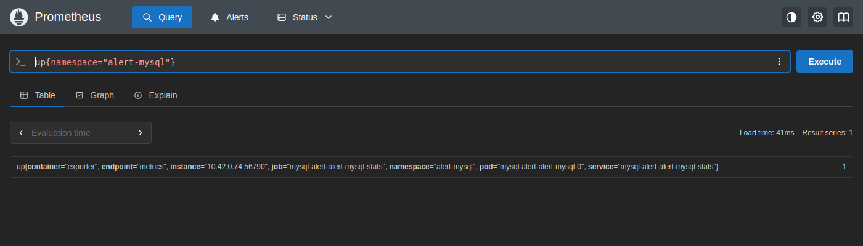Select the up{container="exporter"...} result series text
This screenshot has width=863, height=246.
click(367, 167)
